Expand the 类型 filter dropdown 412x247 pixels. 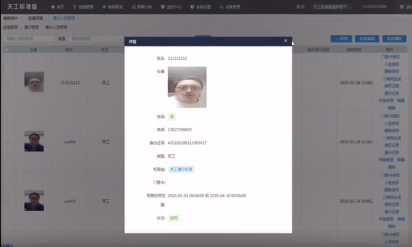point(95,39)
